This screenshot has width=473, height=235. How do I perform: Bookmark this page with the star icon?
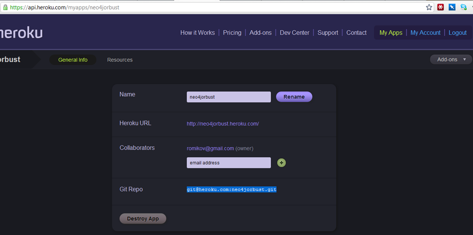click(x=429, y=7)
